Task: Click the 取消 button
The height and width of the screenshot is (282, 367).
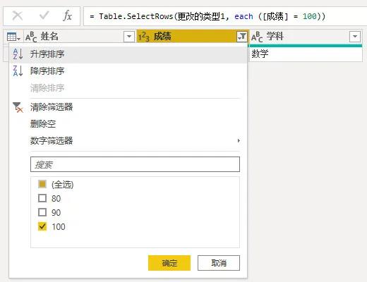Action: 219,263
